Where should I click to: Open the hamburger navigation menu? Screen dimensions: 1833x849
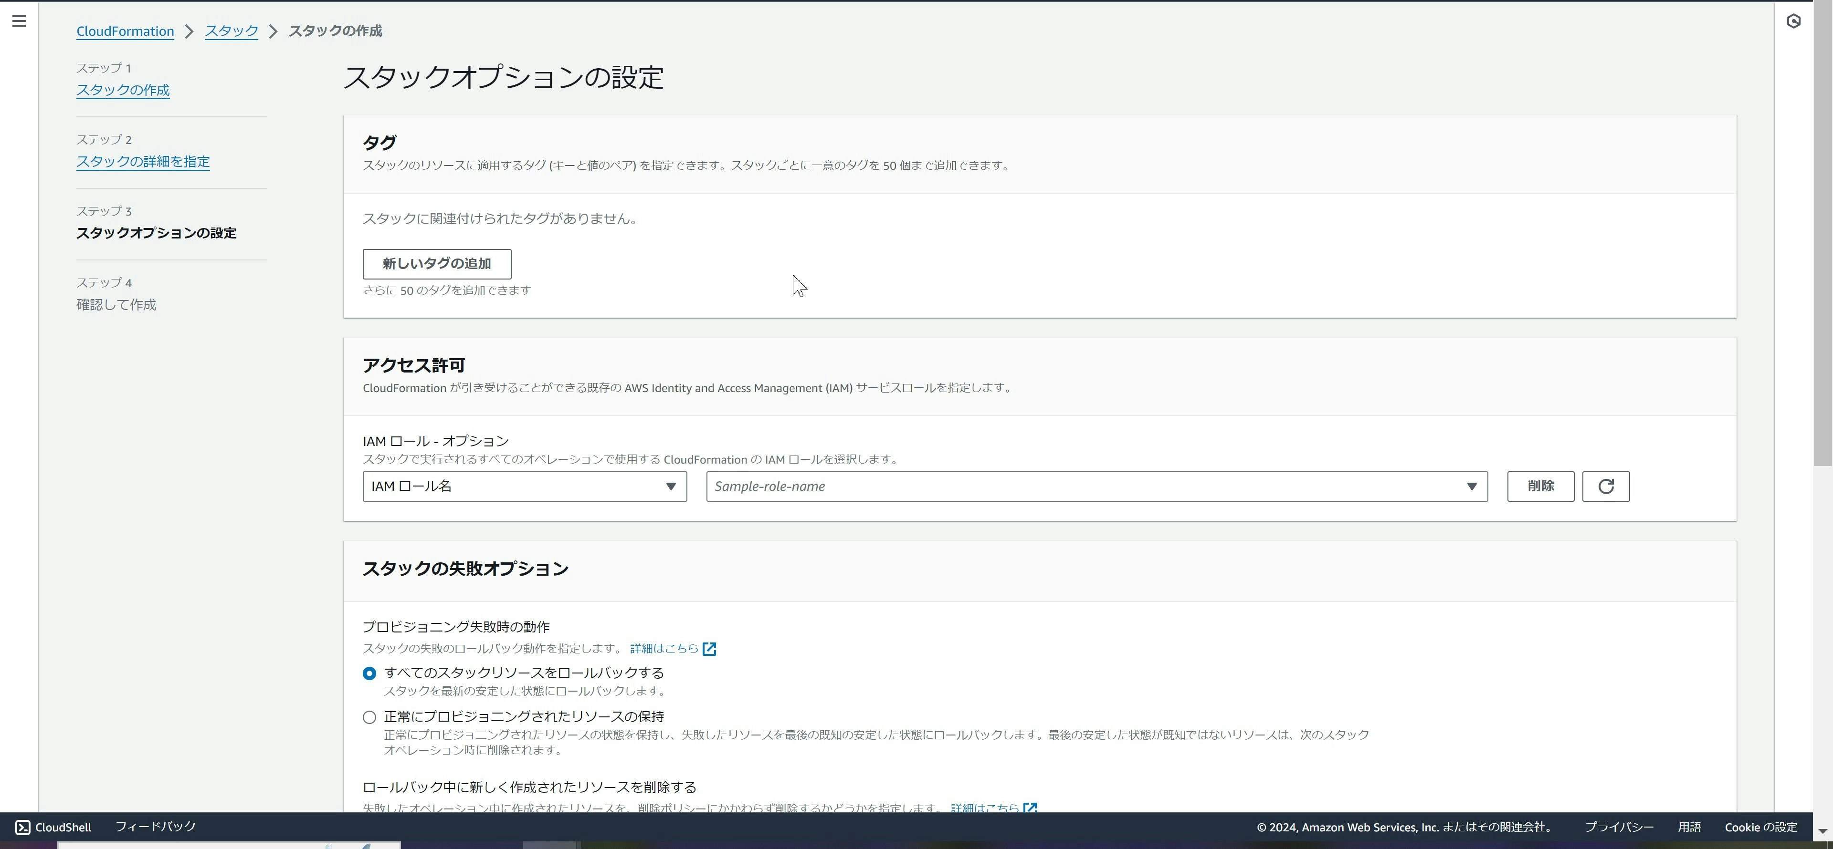[x=19, y=21]
